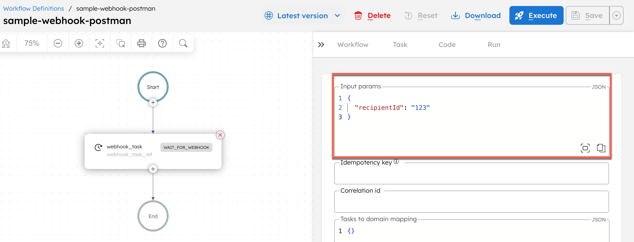Viewport: 634px width, 242px height.
Task: Switch to the Workflow tab
Action: 353,45
